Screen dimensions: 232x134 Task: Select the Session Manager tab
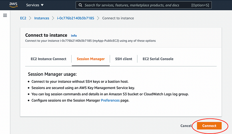point(91,59)
